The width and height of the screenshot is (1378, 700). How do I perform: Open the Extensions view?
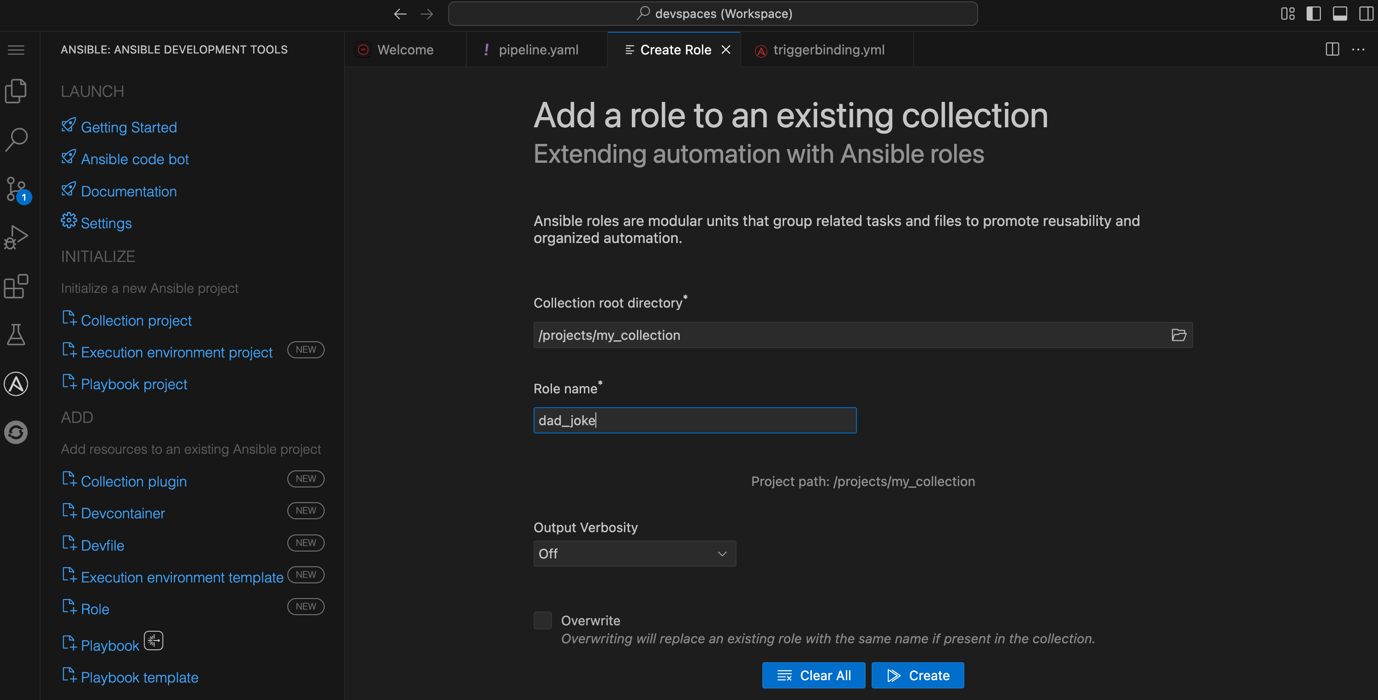tap(16, 286)
